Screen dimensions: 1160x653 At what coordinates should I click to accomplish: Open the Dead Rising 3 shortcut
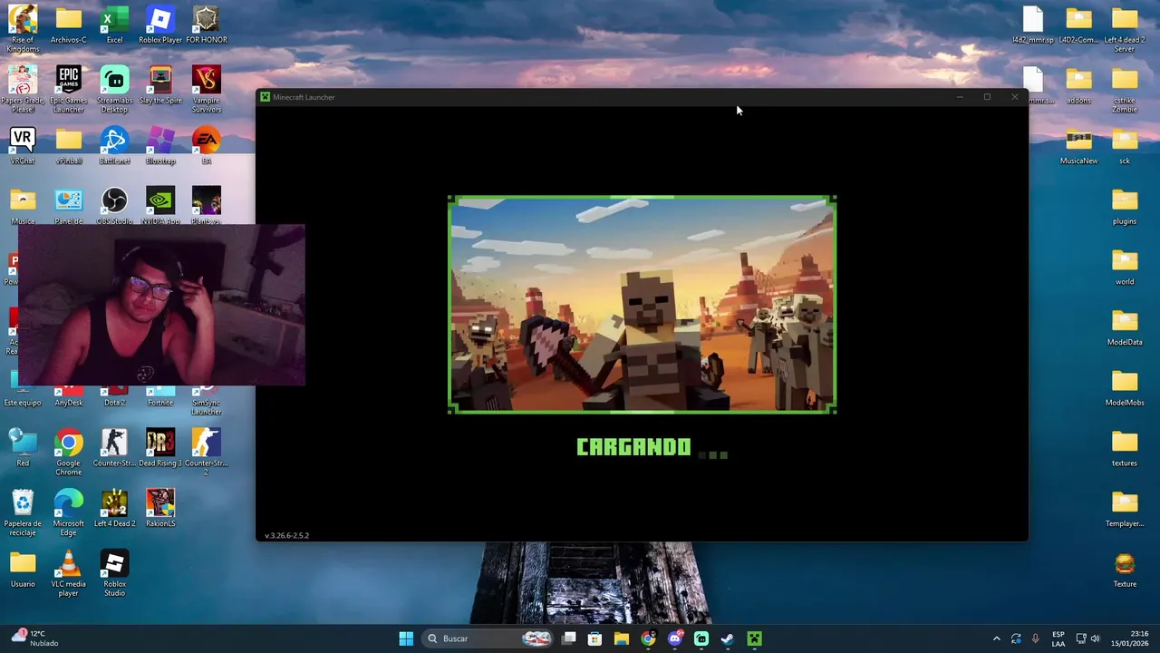coord(160,447)
